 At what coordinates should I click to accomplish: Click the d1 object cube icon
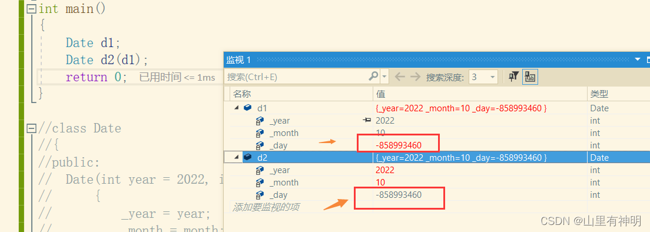pyautogui.click(x=247, y=108)
